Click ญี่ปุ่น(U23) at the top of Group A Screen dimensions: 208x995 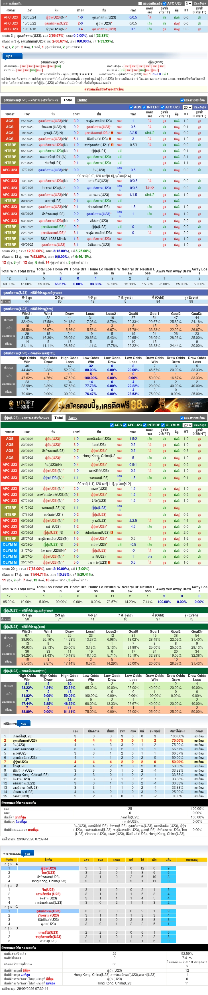point(48,868)
